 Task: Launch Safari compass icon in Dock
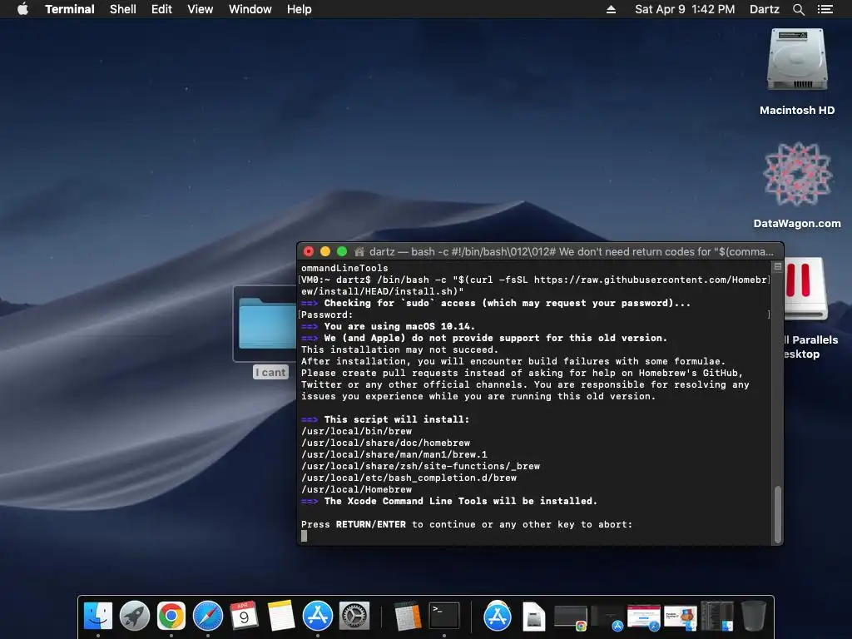[207, 616]
